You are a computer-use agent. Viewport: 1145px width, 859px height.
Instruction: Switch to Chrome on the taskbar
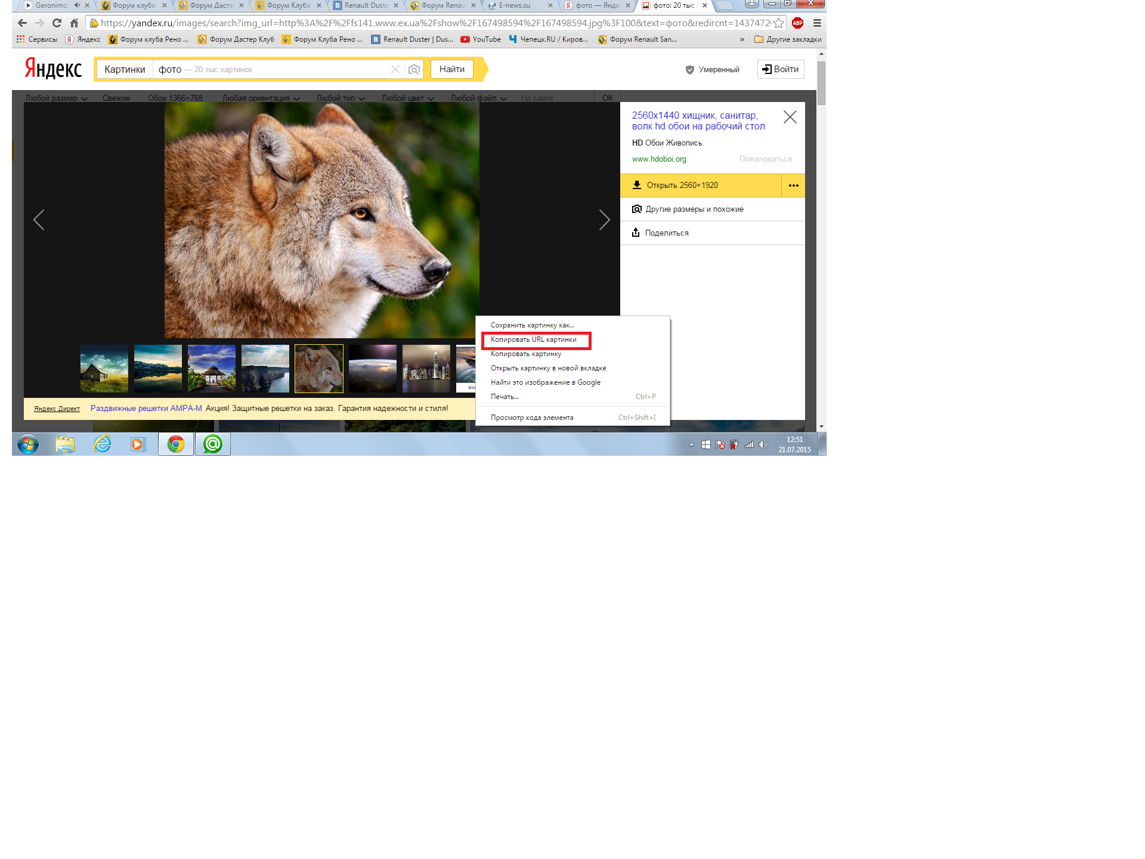coord(176,444)
